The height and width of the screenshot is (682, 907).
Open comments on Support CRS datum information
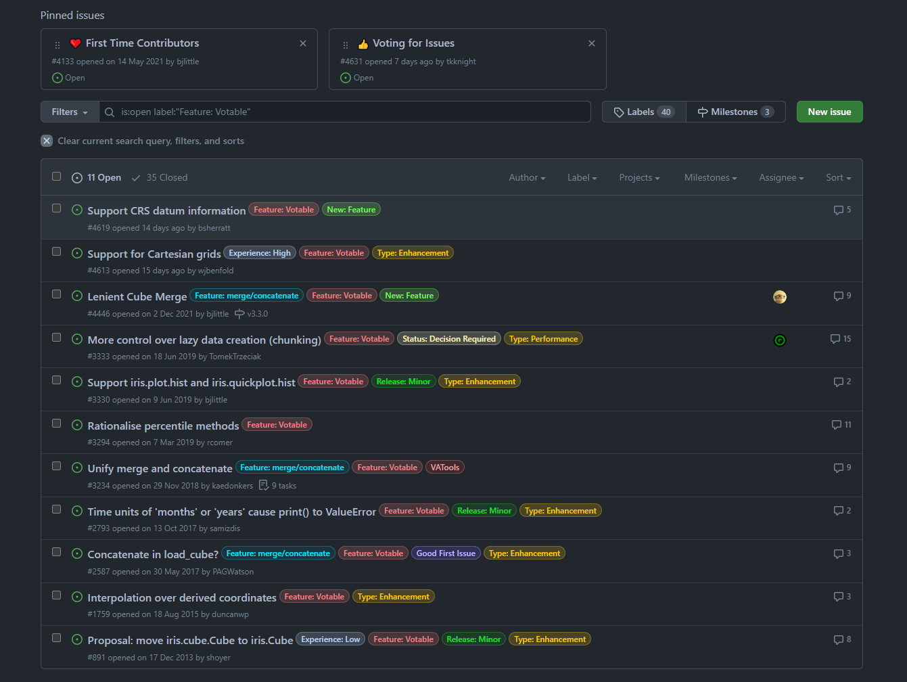click(842, 210)
